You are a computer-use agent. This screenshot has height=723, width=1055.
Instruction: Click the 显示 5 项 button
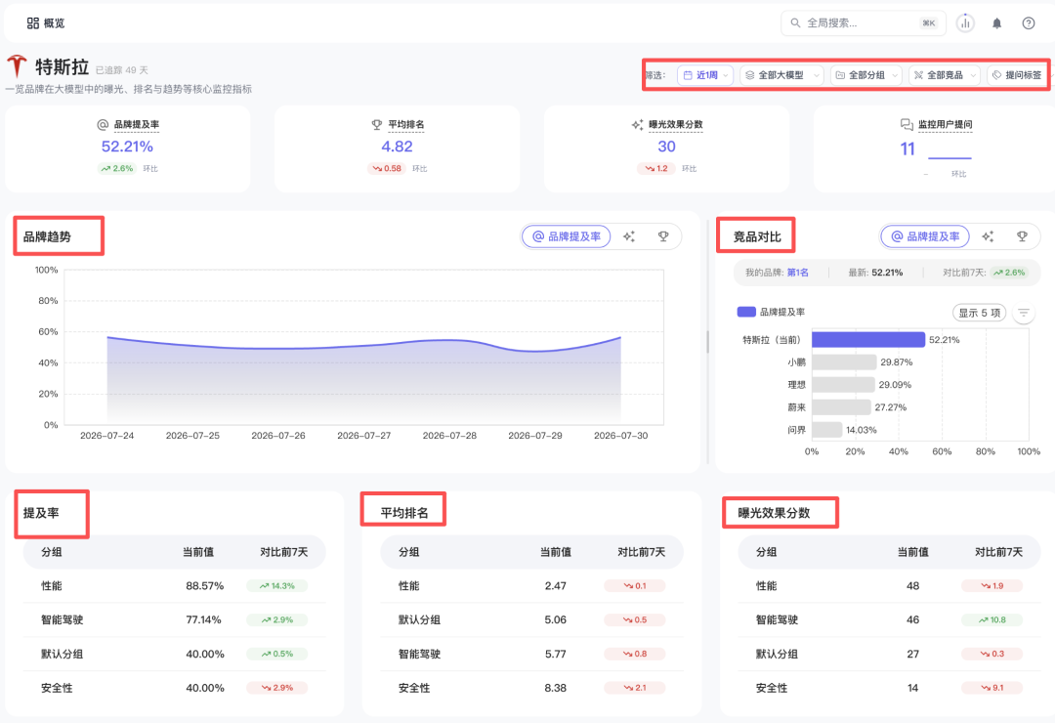pos(980,313)
